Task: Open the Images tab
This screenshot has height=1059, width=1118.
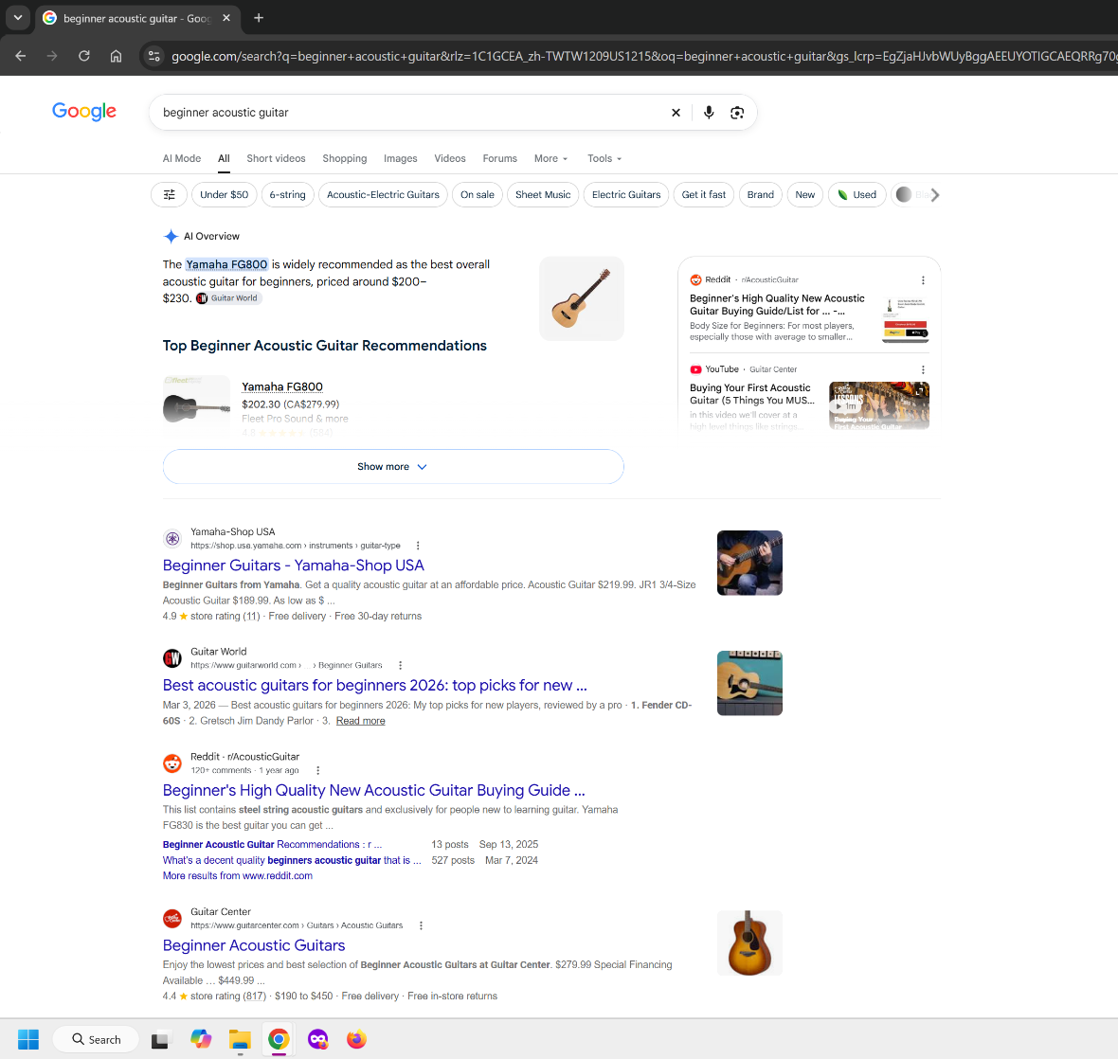Action: point(401,158)
